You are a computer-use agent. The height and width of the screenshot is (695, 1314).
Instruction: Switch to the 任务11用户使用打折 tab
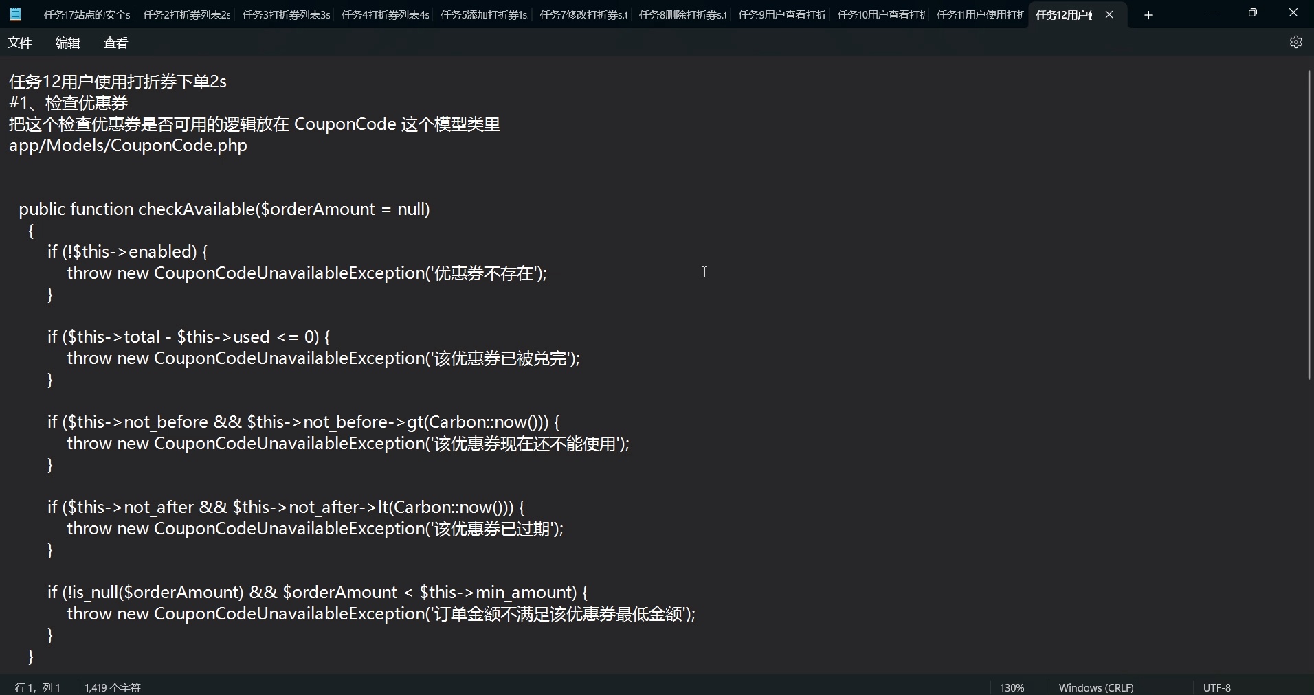[979, 14]
